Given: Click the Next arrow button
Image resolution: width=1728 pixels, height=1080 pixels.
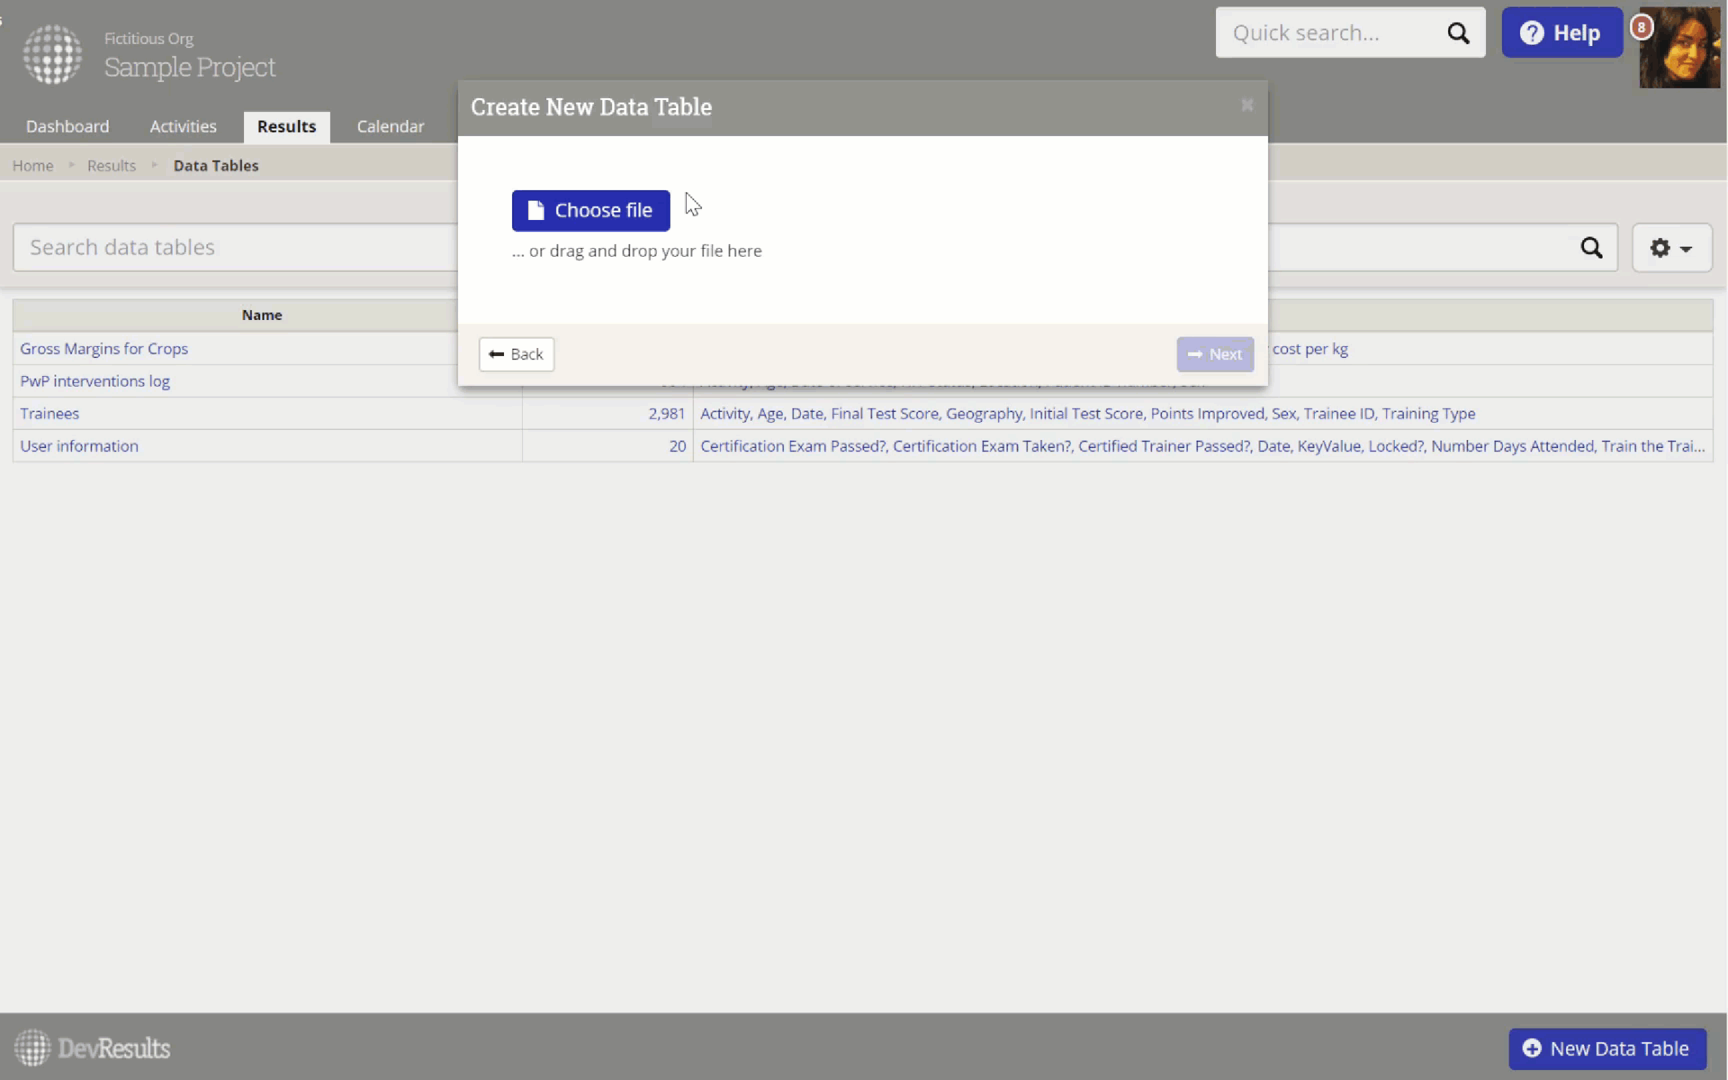Looking at the screenshot, I should point(1215,354).
